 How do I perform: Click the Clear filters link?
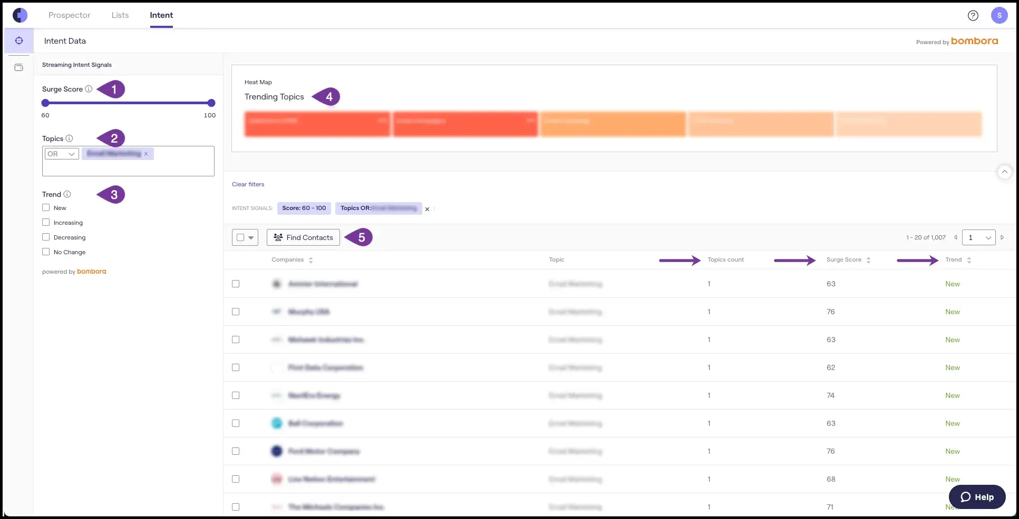248,184
